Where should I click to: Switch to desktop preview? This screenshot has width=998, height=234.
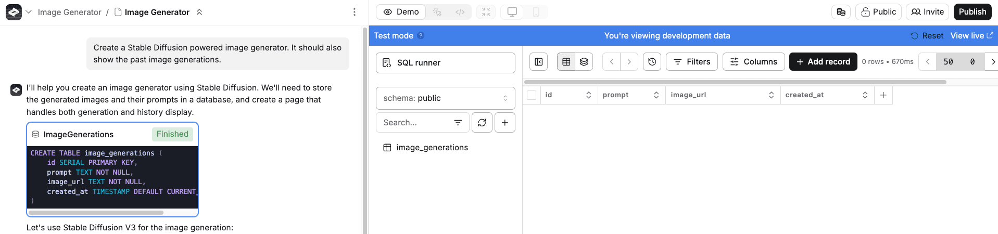point(512,12)
